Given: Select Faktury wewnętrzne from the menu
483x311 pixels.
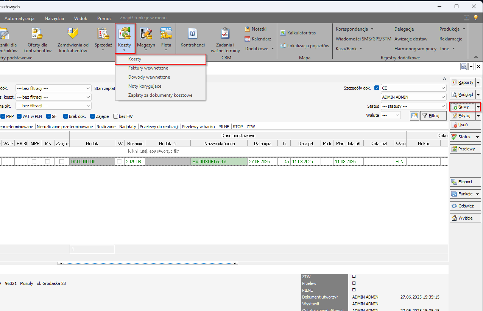Looking at the screenshot, I should (148, 68).
